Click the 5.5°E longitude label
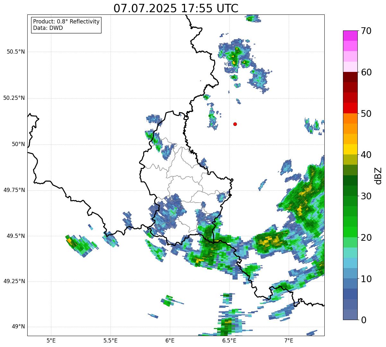Screen dimensions: 386x347 coord(110,340)
